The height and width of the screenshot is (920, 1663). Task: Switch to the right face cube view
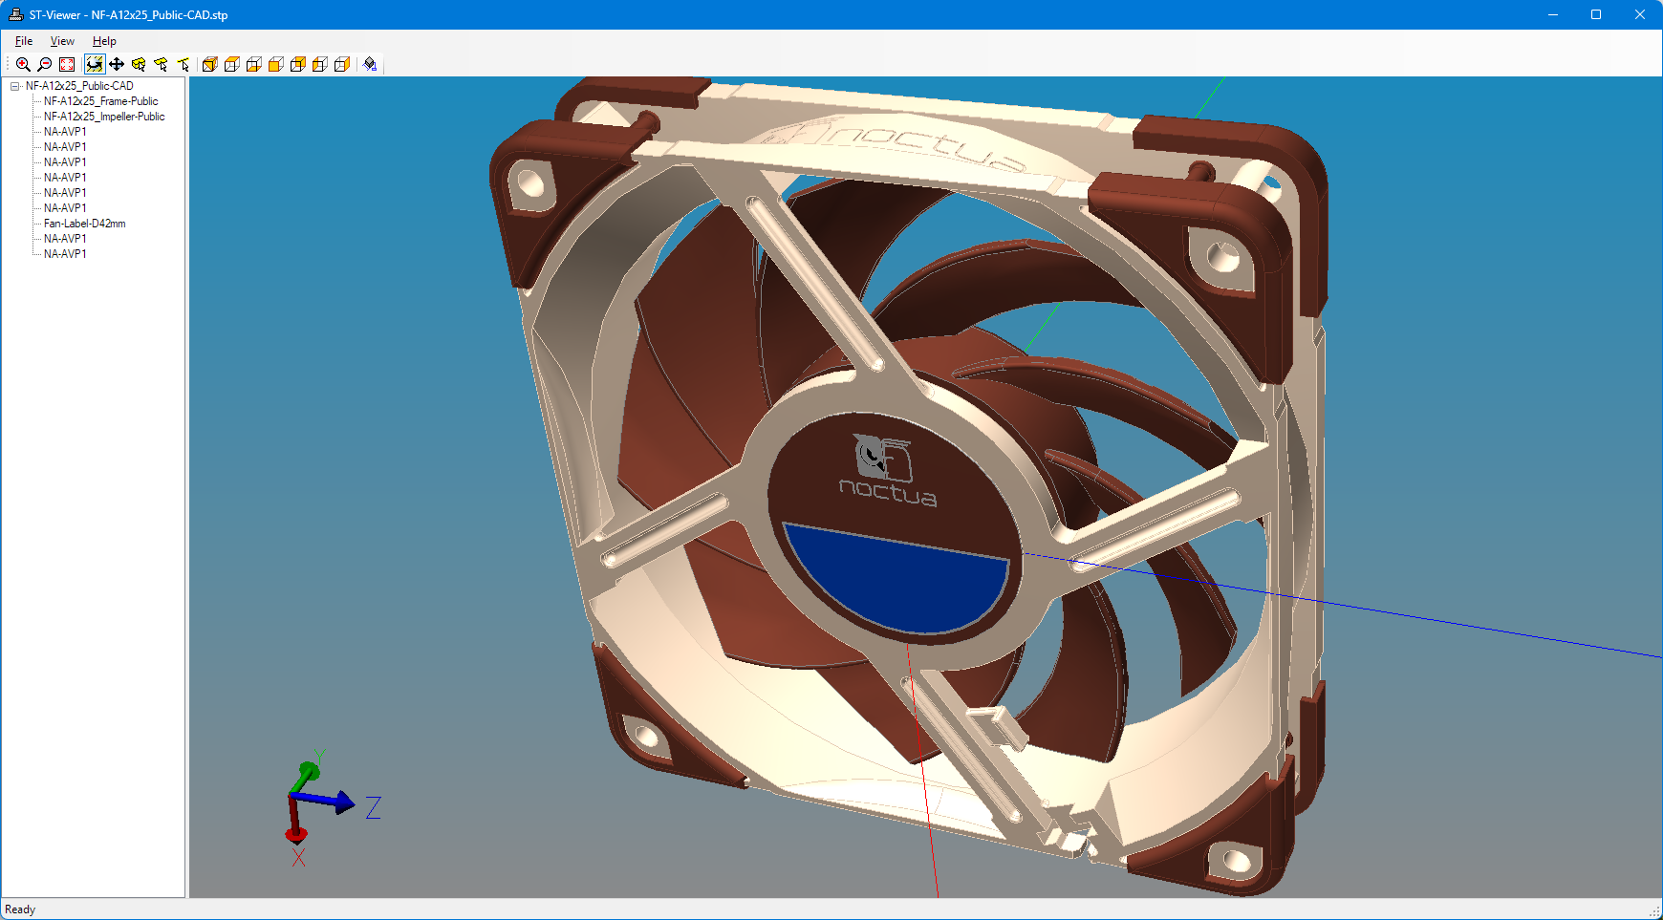click(x=342, y=64)
